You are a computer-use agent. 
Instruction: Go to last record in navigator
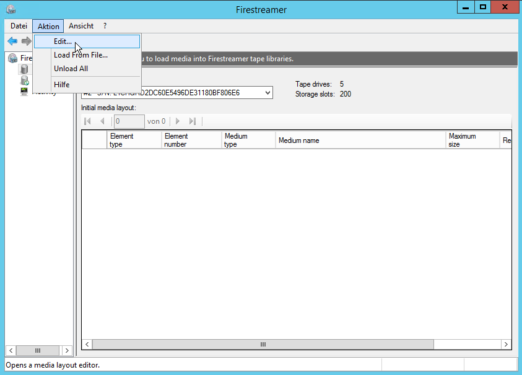[193, 121]
